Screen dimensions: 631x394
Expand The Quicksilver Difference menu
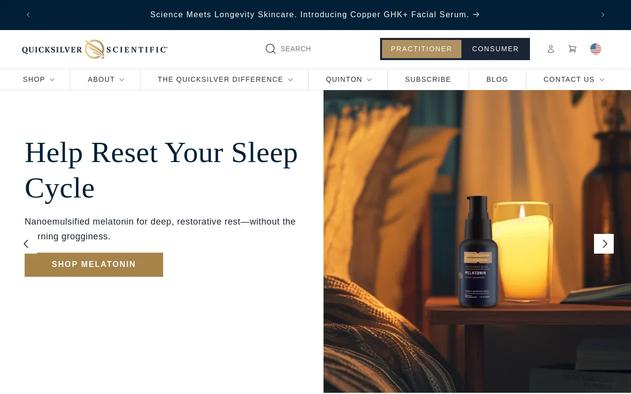225,79
